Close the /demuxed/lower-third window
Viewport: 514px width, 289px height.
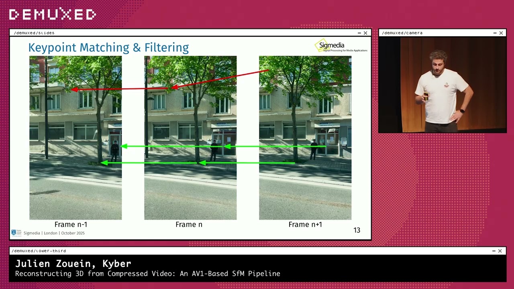[x=500, y=251]
